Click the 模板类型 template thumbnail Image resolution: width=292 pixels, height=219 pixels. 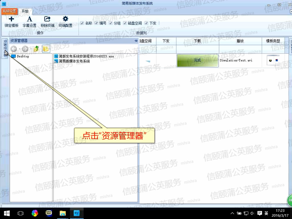pyautogui.click(x=273, y=60)
